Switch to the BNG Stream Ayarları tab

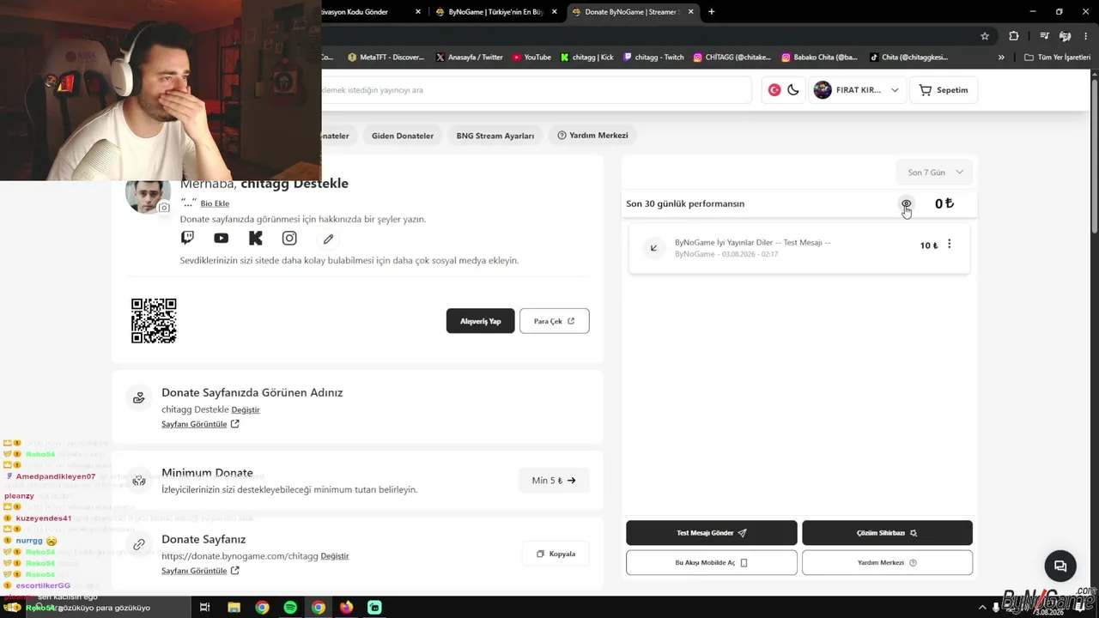click(495, 136)
